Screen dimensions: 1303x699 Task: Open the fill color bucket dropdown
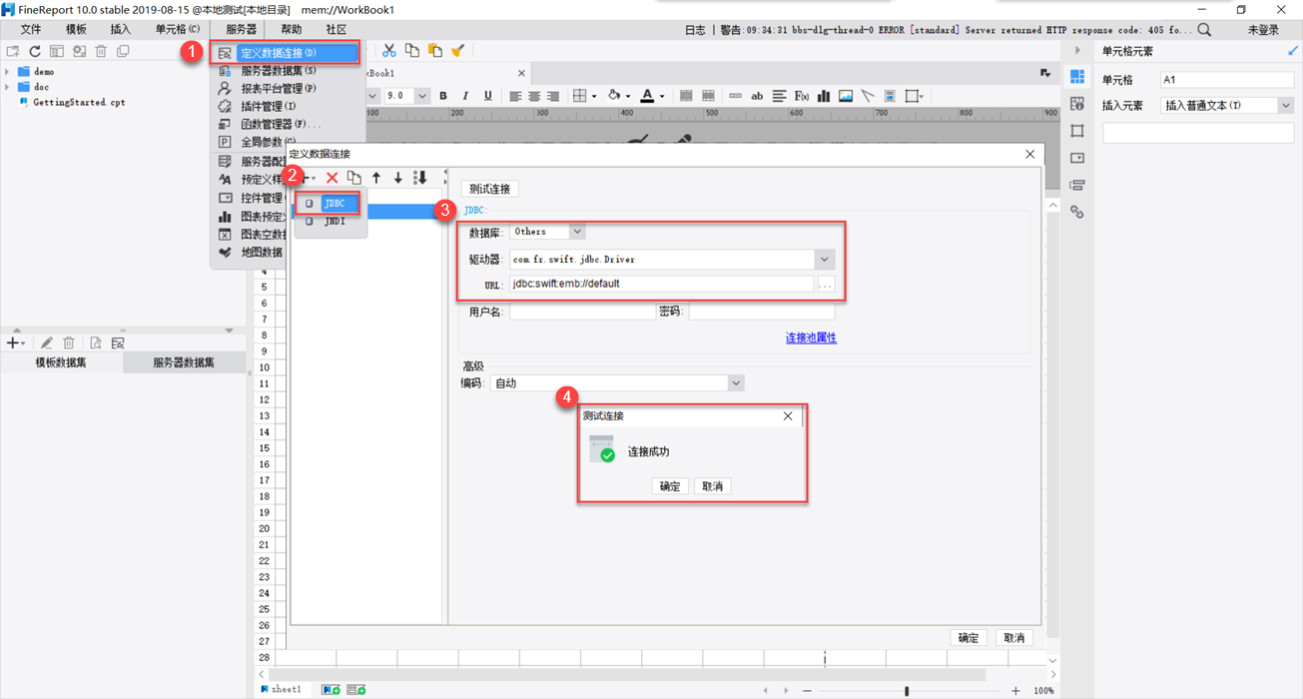[627, 97]
